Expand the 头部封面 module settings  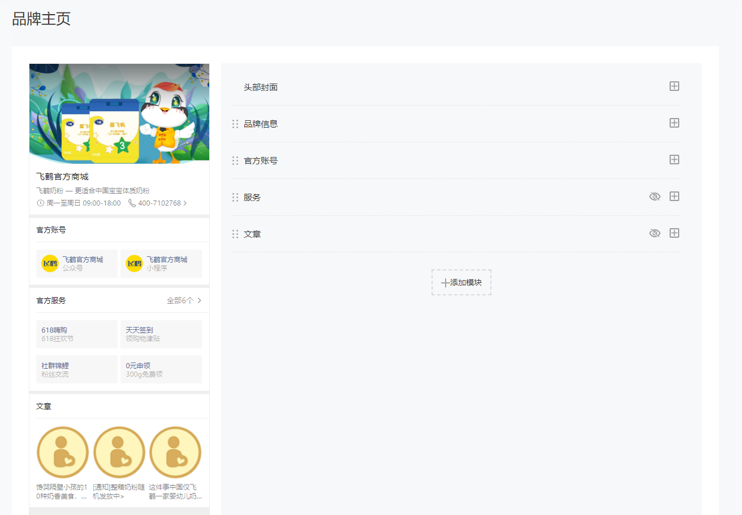[x=674, y=86]
